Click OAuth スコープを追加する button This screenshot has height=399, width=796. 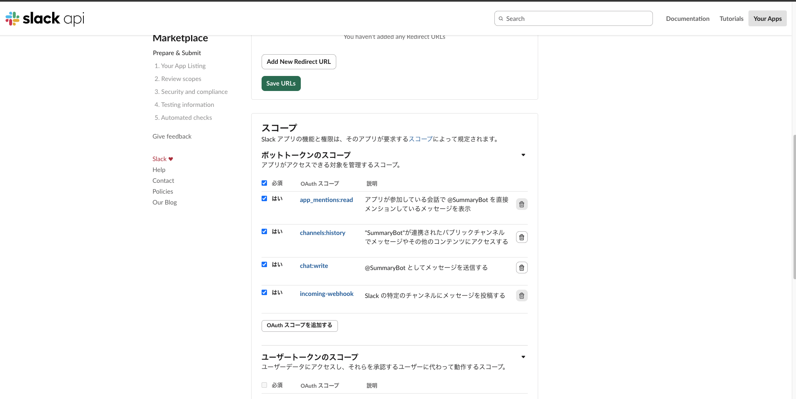click(x=300, y=326)
